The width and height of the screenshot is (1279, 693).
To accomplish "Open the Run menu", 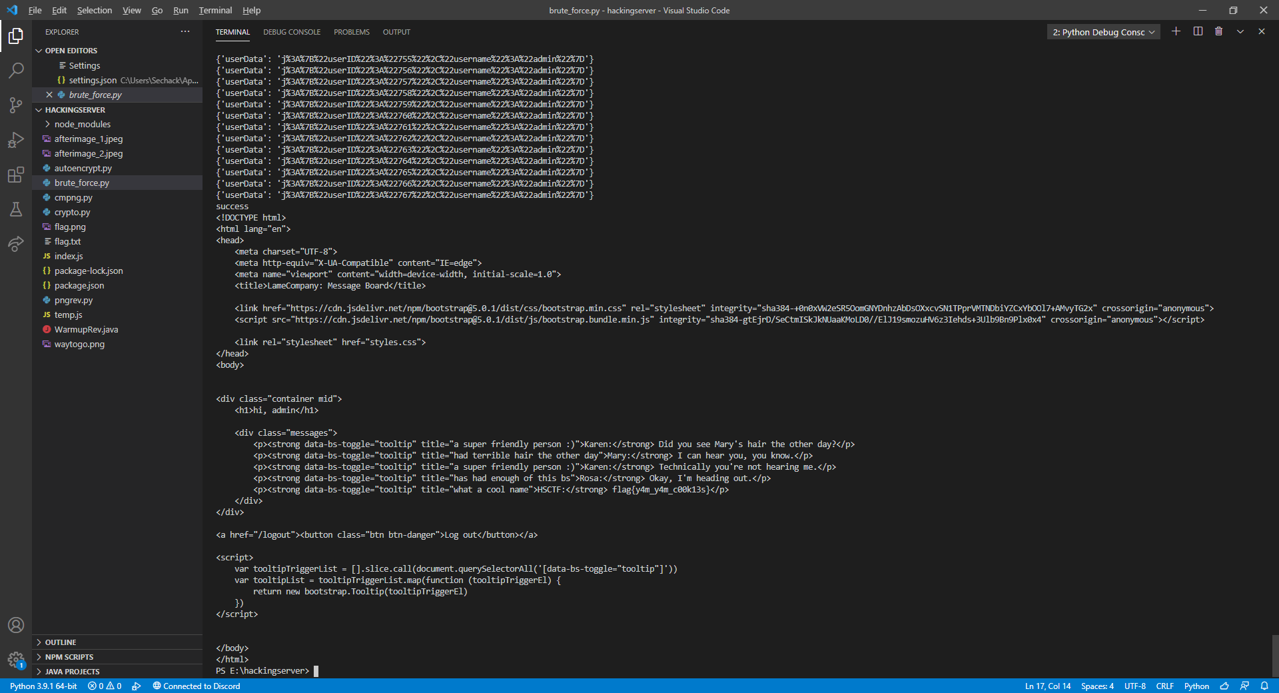I will click(x=181, y=10).
